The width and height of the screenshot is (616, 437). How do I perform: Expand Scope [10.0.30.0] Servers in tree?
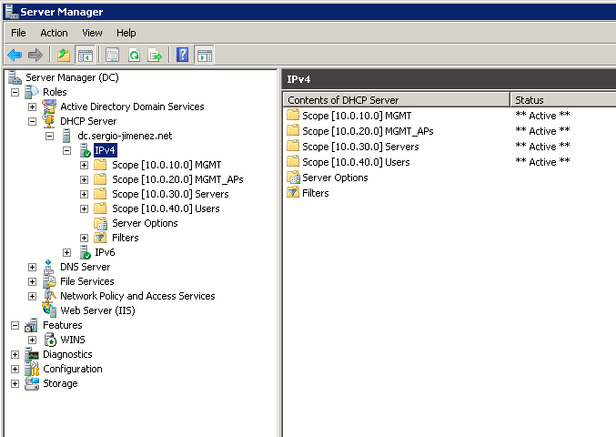[84, 194]
